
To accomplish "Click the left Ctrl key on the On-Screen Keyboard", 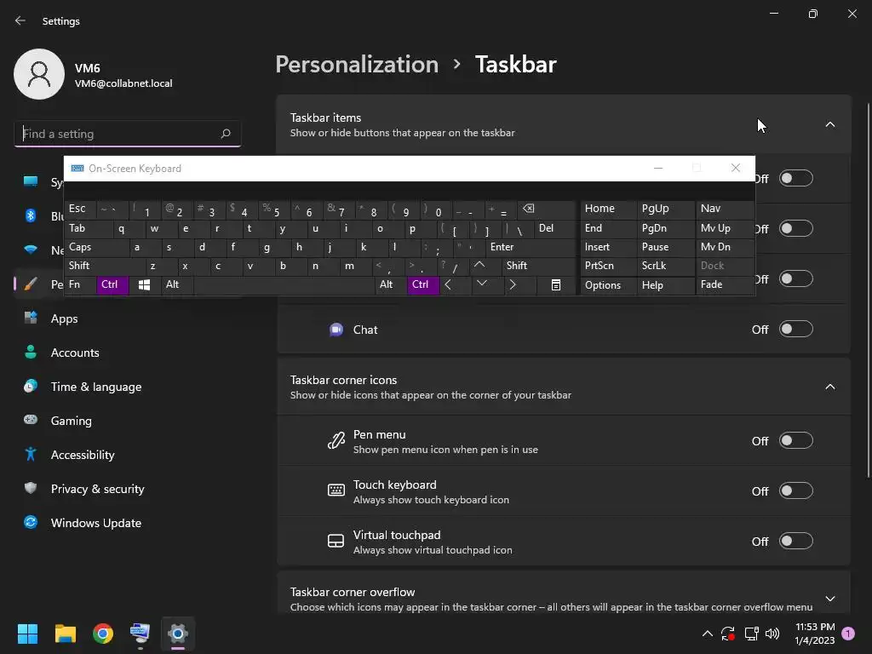I will pyautogui.click(x=113, y=284).
